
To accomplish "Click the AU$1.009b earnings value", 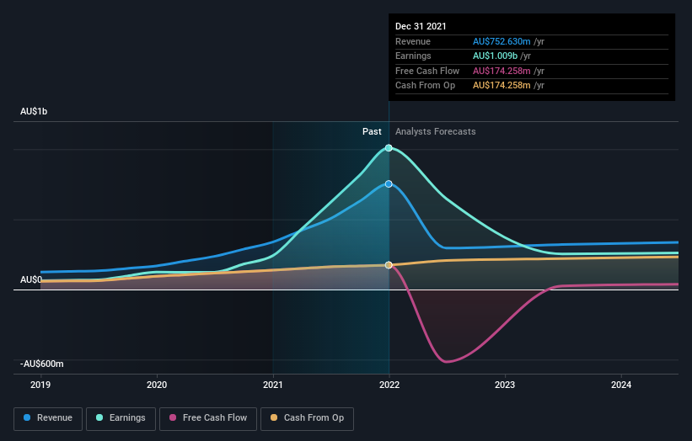I will 495,56.
